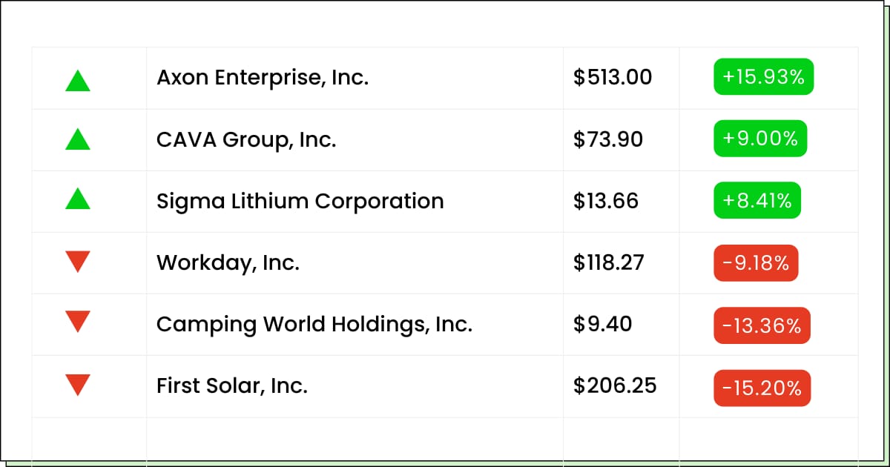The width and height of the screenshot is (890, 467).
Task: Open the Axon Enterprise, Inc. stock name
Action: [263, 77]
